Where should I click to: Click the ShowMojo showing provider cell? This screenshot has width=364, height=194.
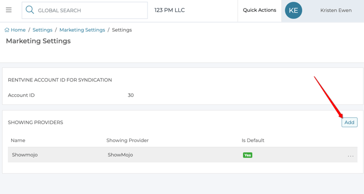[120, 155]
